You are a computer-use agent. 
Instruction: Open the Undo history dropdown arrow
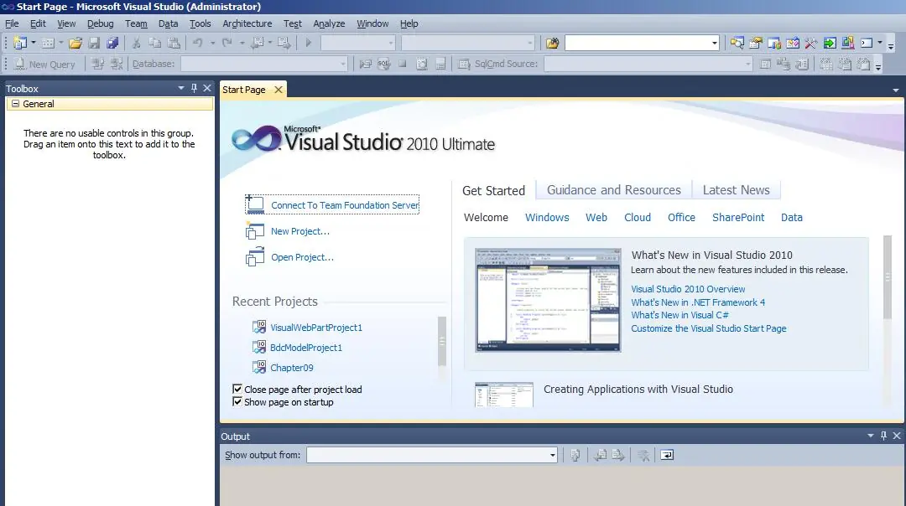212,43
